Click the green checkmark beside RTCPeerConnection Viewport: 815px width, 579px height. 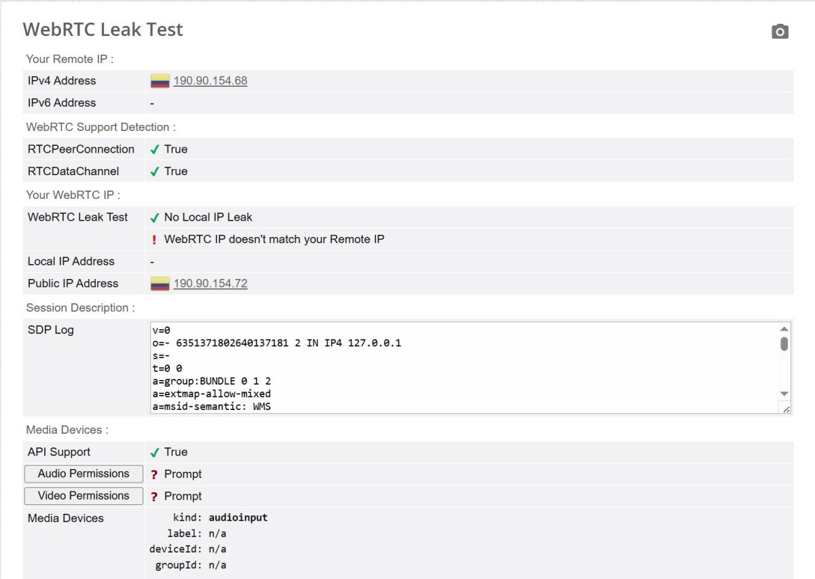tap(155, 149)
